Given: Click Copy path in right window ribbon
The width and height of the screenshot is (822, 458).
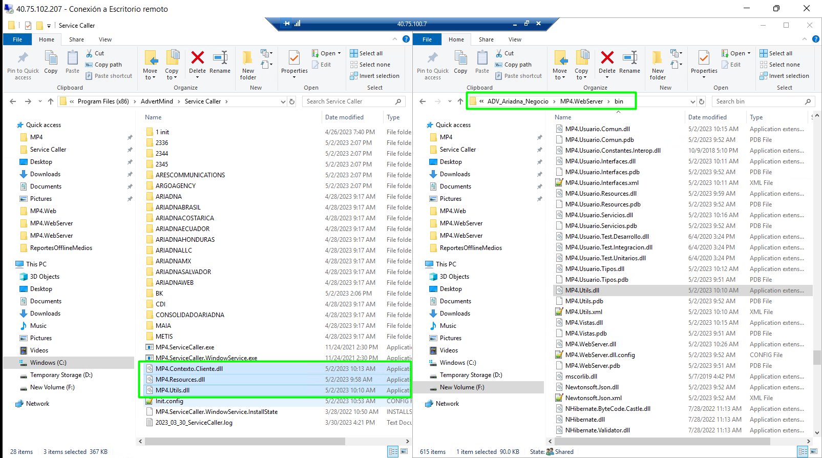Looking at the screenshot, I should point(513,65).
